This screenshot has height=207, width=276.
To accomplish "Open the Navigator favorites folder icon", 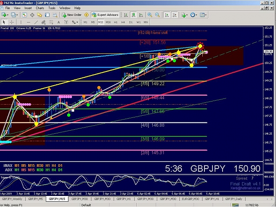I will 40,15.
